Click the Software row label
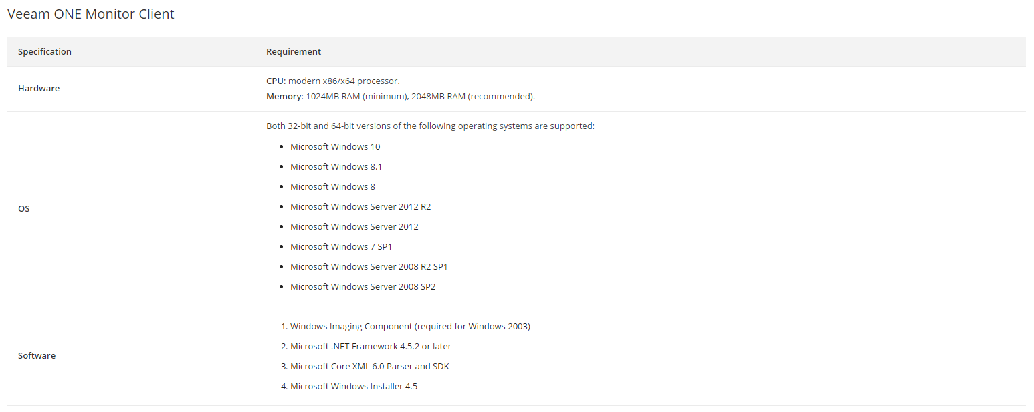This screenshot has height=412, width=1034. point(37,355)
